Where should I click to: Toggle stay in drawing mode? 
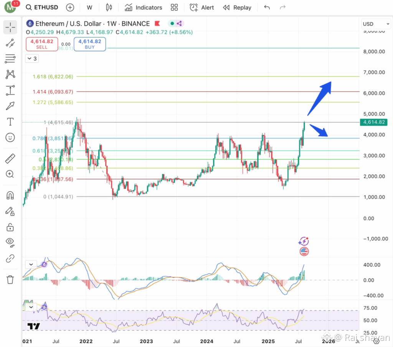[10, 212]
